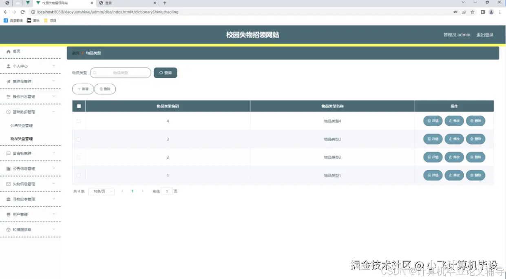
Task: Click 首页 breadcrumb link
Action: [x=76, y=53]
